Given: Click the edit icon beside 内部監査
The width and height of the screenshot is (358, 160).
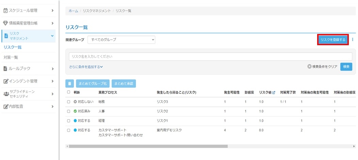Looking at the screenshot, I should (x=6, y=106).
